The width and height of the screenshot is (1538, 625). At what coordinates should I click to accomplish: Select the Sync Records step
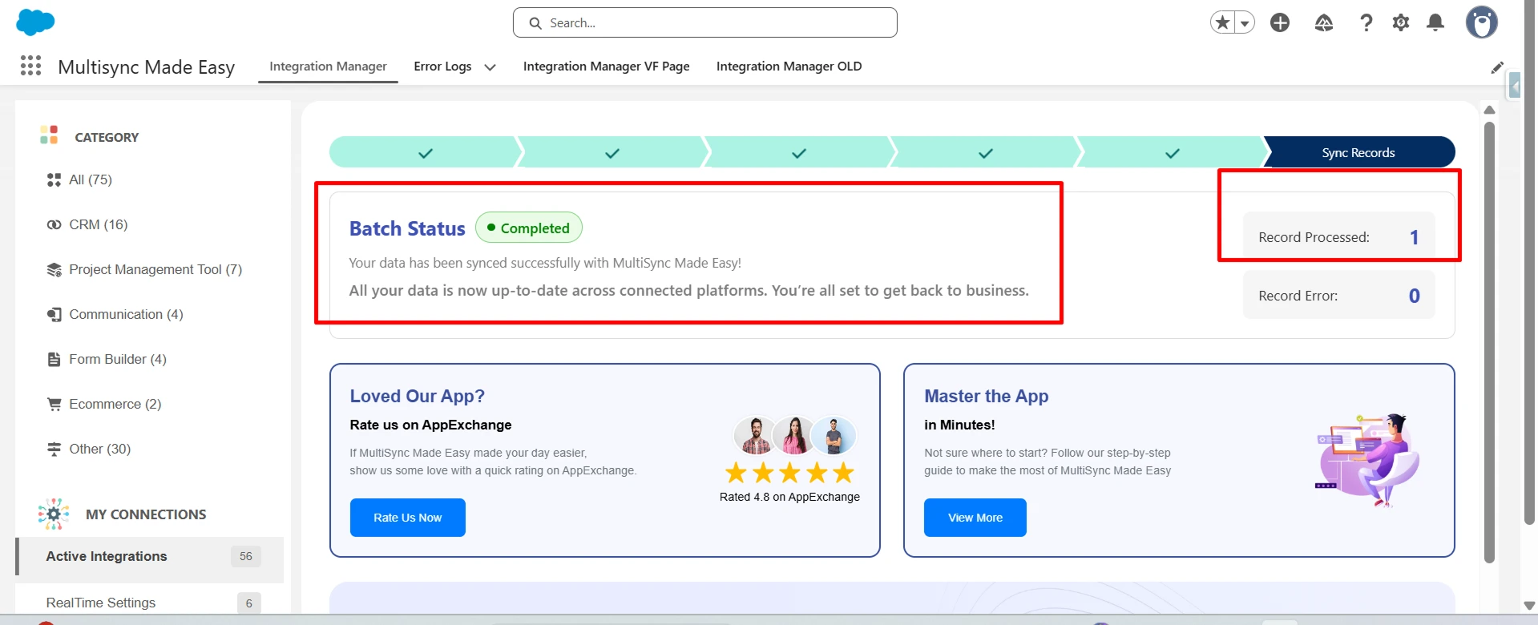click(1359, 152)
